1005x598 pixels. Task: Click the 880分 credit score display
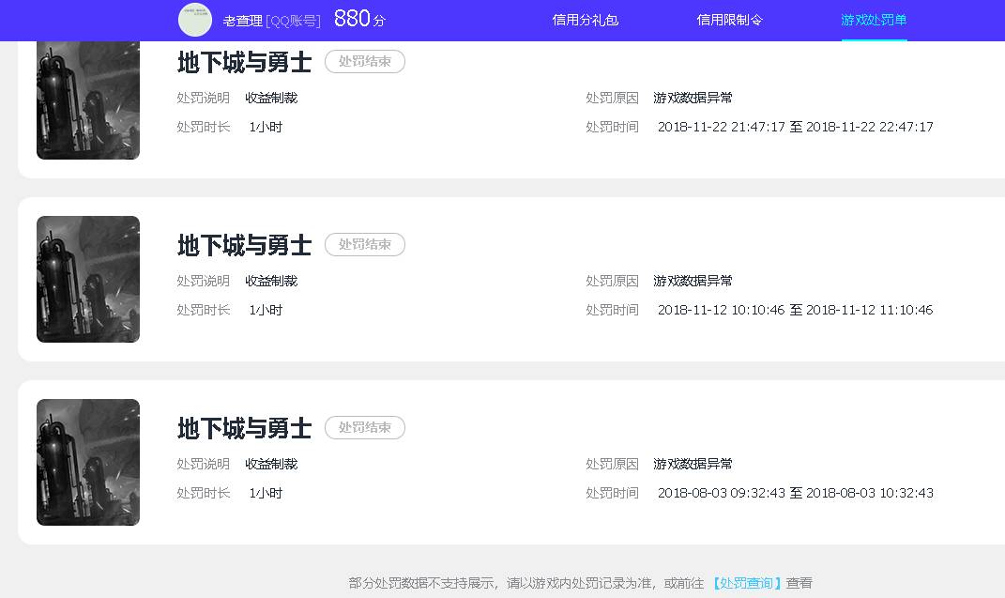[358, 18]
